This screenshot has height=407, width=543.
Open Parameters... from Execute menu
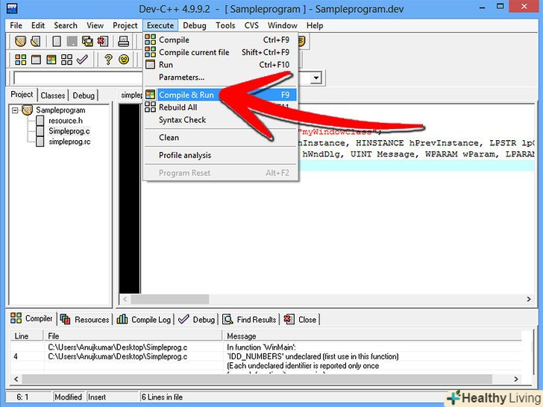[x=220, y=78]
